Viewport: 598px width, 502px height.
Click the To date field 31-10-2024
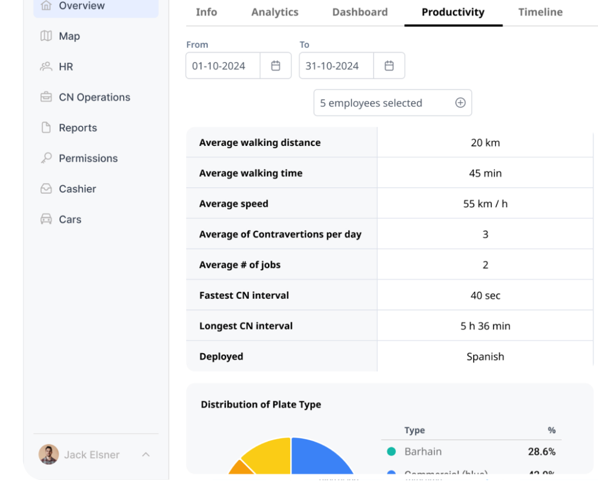click(x=332, y=66)
